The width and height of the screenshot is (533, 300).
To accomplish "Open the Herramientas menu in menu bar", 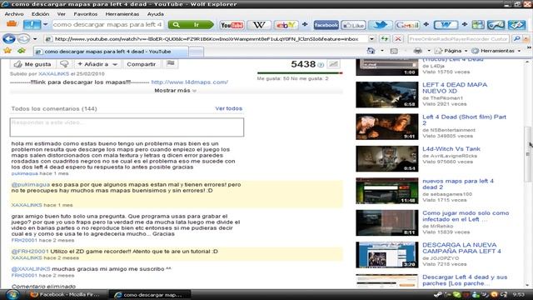I will pos(122,14).
